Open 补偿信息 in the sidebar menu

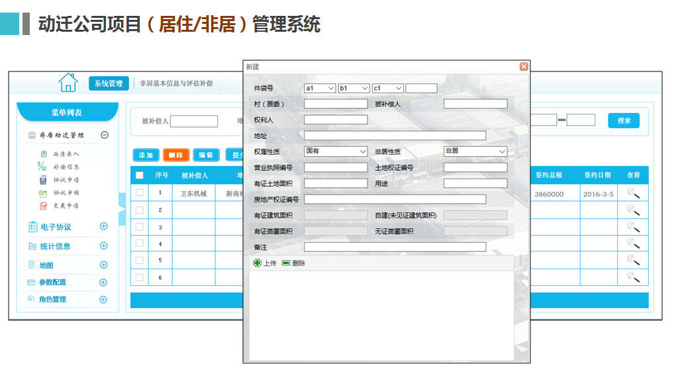coord(66,167)
